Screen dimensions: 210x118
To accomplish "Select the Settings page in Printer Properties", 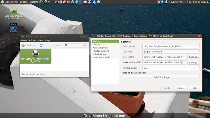I will pyautogui.click(x=105, y=41).
